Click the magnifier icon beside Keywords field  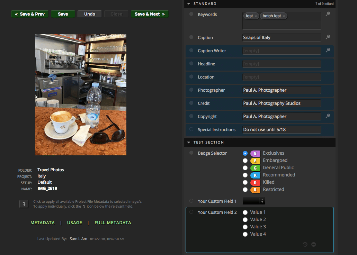328,14
